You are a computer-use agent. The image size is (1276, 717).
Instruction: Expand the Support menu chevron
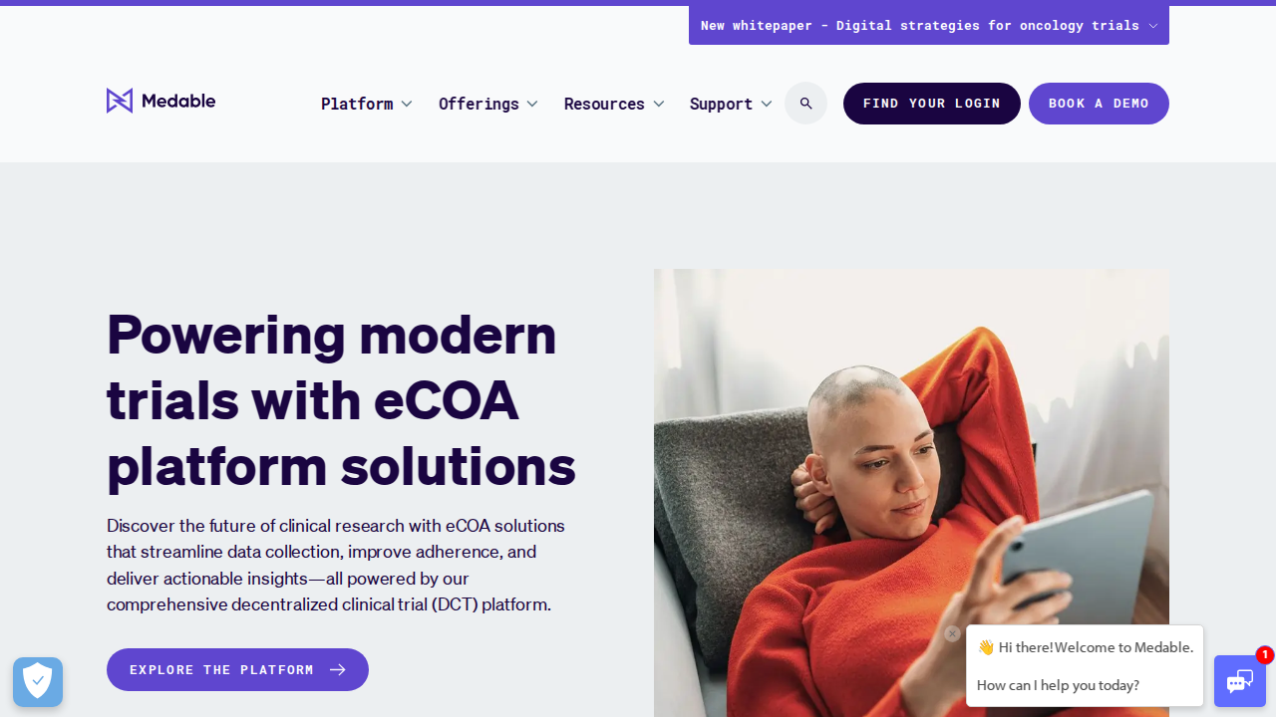pos(766,104)
